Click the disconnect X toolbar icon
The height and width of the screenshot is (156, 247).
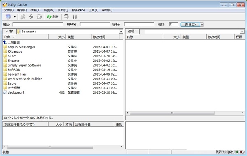coord(23,17)
